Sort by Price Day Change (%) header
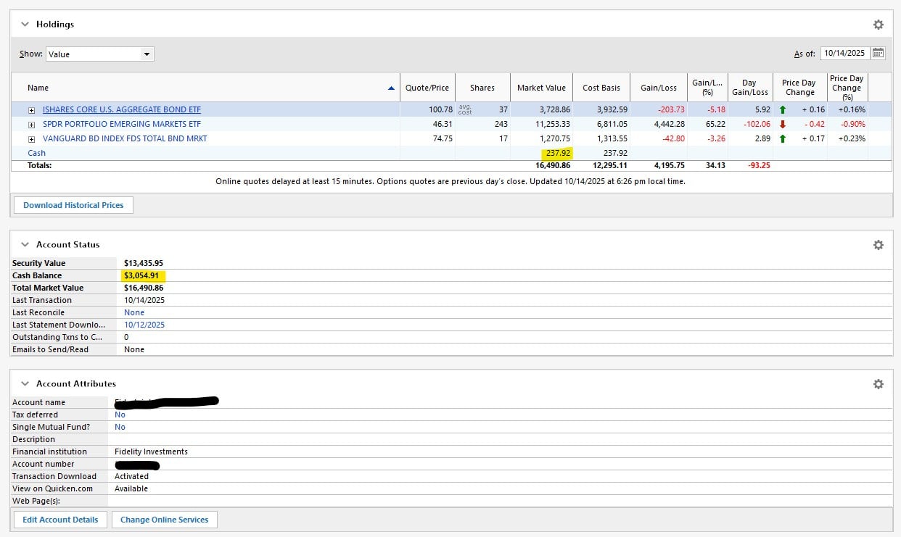Image resolution: width=901 pixels, height=537 pixels. pos(847,88)
